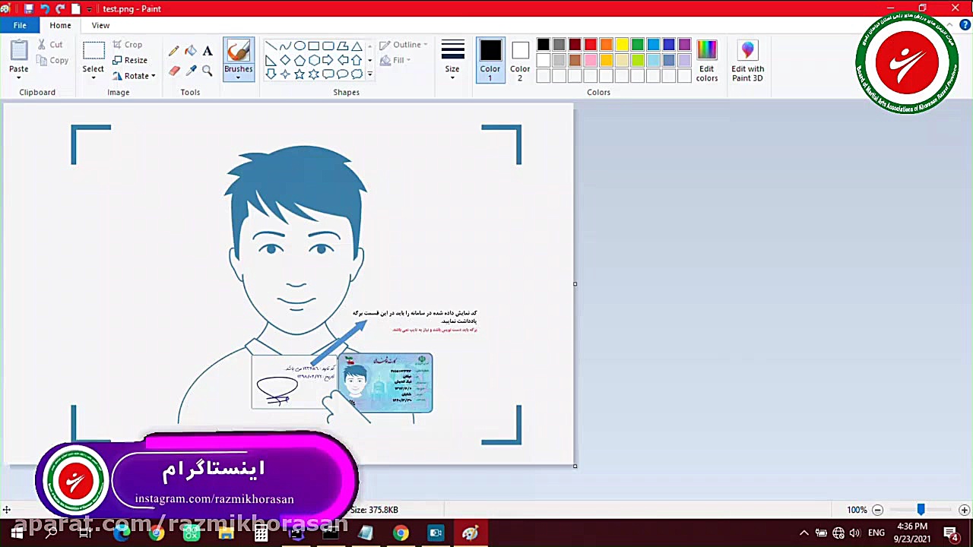Open the Rotate dropdown

pos(135,76)
